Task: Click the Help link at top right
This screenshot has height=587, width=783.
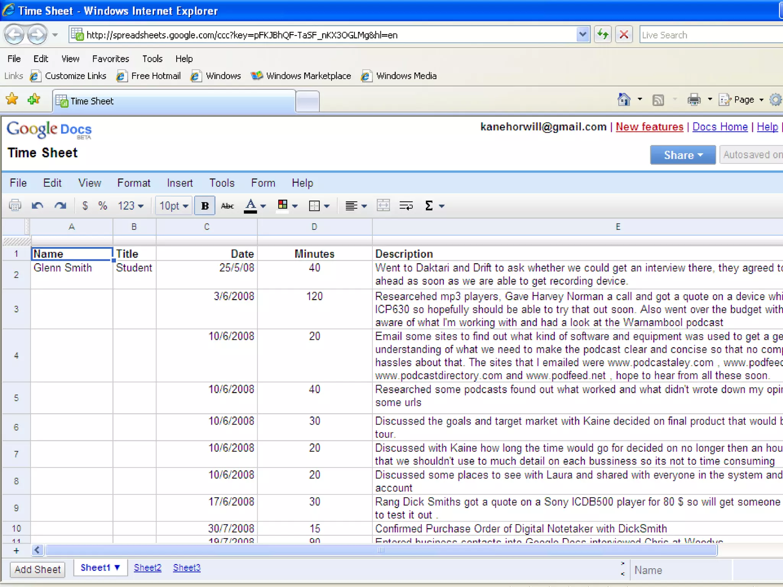Action: [767, 127]
